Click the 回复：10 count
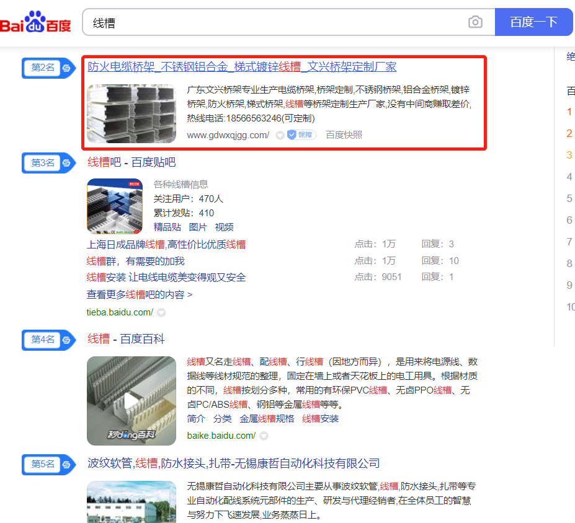The width and height of the screenshot is (575, 523). coord(440,261)
